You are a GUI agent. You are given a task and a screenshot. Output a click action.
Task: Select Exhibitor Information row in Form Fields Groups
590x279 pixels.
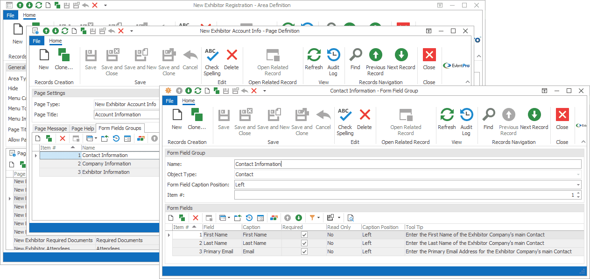click(x=99, y=172)
